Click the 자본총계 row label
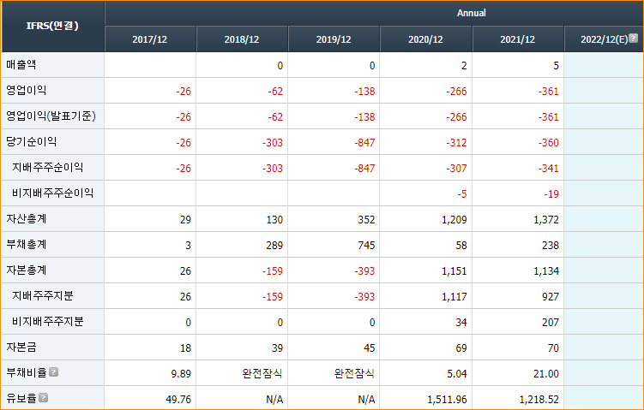This screenshot has width=644, height=410. tap(26, 270)
